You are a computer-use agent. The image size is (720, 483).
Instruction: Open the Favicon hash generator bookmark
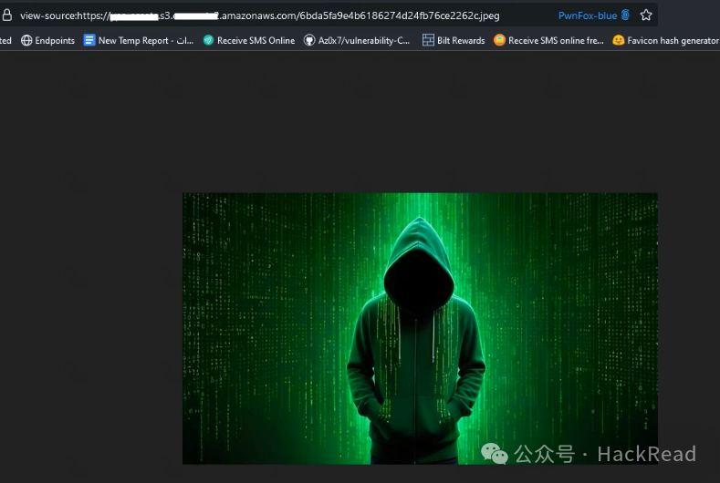coord(666,40)
